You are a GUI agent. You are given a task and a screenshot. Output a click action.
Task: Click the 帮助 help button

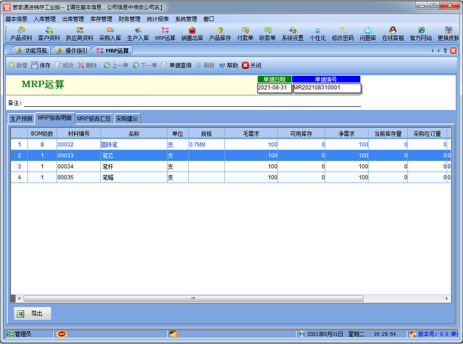click(x=228, y=65)
